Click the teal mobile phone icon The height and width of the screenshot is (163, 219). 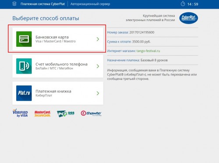(24, 66)
